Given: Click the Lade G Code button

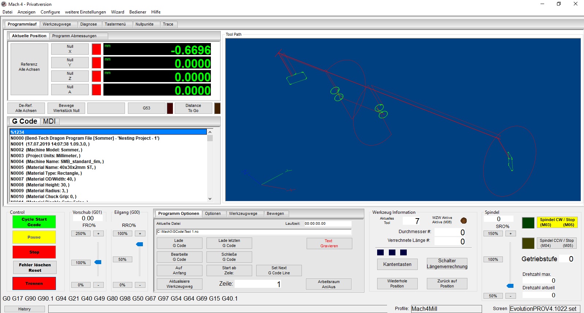Looking at the screenshot, I should [179, 243].
